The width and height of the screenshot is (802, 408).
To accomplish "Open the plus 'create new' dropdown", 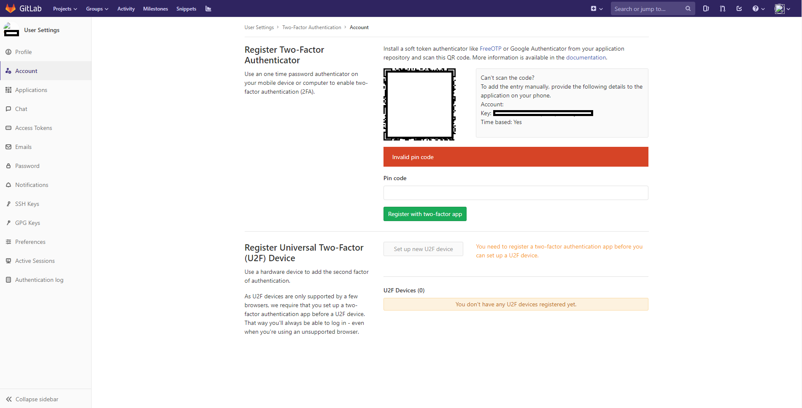I will pyautogui.click(x=596, y=8).
